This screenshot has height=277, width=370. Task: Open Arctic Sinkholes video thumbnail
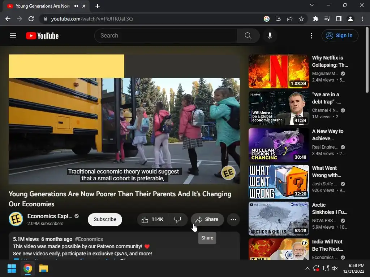tap(279, 218)
